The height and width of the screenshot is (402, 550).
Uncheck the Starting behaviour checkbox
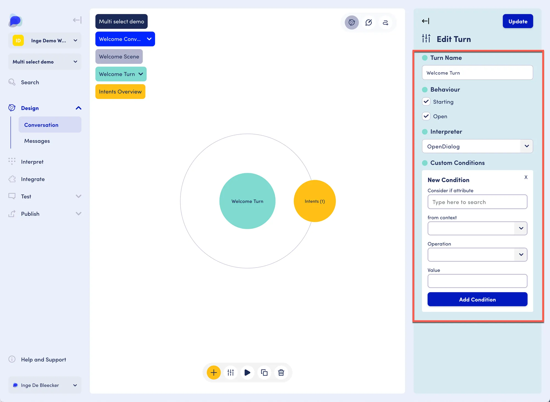426,101
